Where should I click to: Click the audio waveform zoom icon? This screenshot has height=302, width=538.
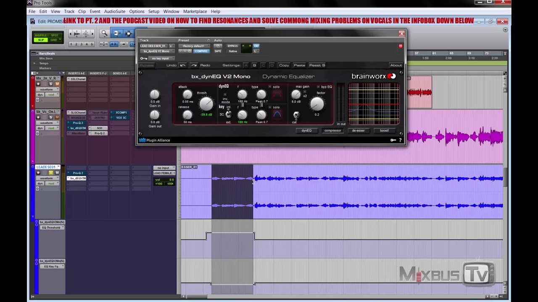point(76,34)
